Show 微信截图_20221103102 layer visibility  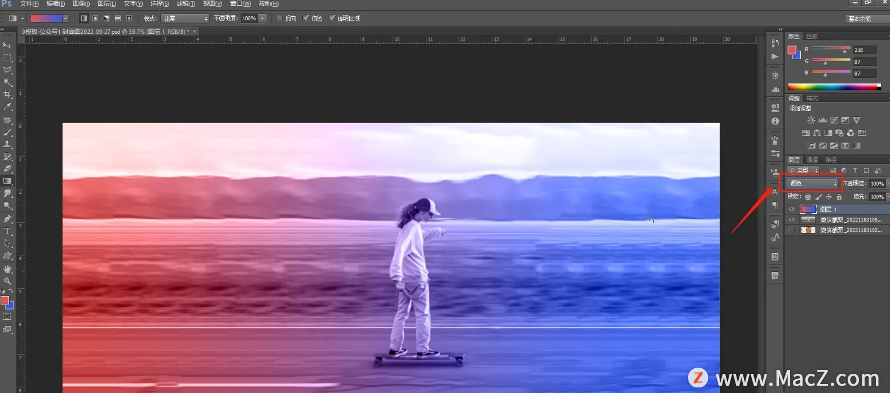point(791,230)
